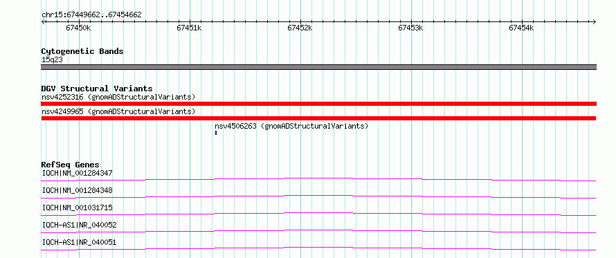Click the 67454k ruler tick label
The height and width of the screenshot is (258, 616).
[x=521, y=28]
